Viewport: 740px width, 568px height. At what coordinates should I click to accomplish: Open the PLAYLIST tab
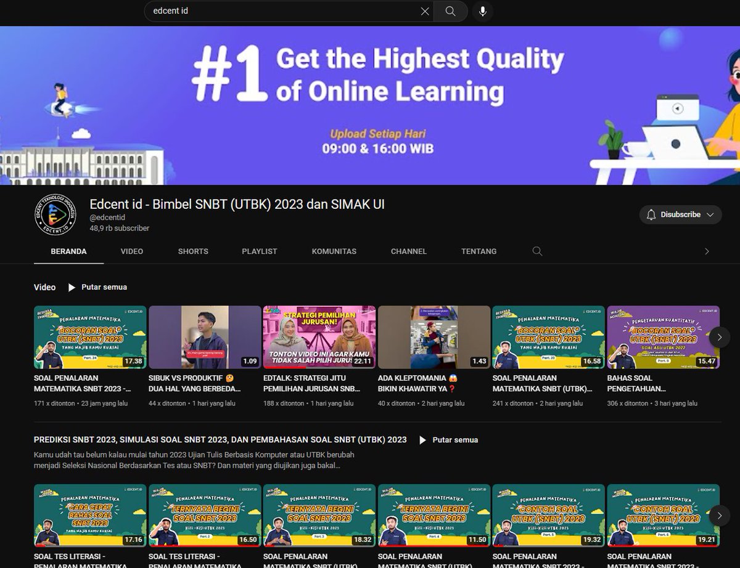260,251
